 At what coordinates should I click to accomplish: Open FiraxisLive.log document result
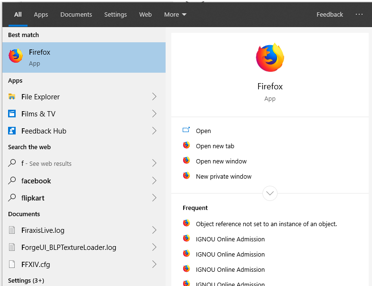tap(84, 230)
